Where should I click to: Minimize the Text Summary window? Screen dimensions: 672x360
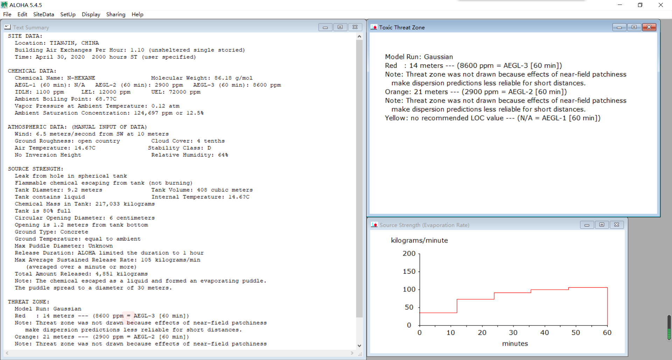(x=325, y=27)
